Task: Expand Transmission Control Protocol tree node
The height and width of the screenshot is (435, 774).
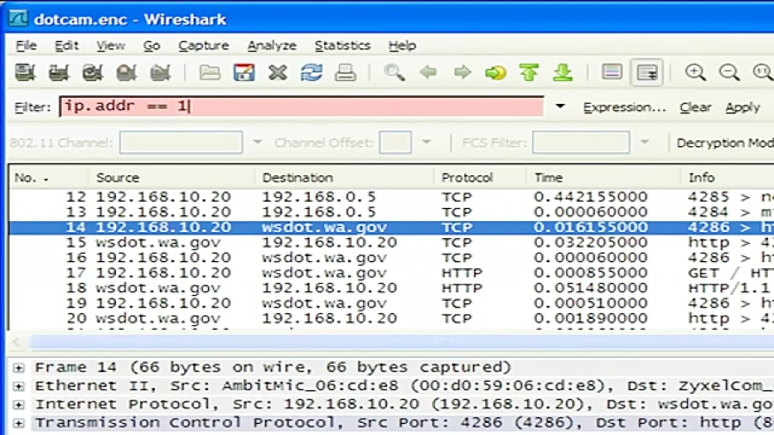Action: 19,423
